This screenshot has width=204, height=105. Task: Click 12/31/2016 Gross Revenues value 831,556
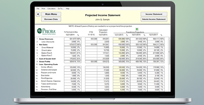[136, 39]
